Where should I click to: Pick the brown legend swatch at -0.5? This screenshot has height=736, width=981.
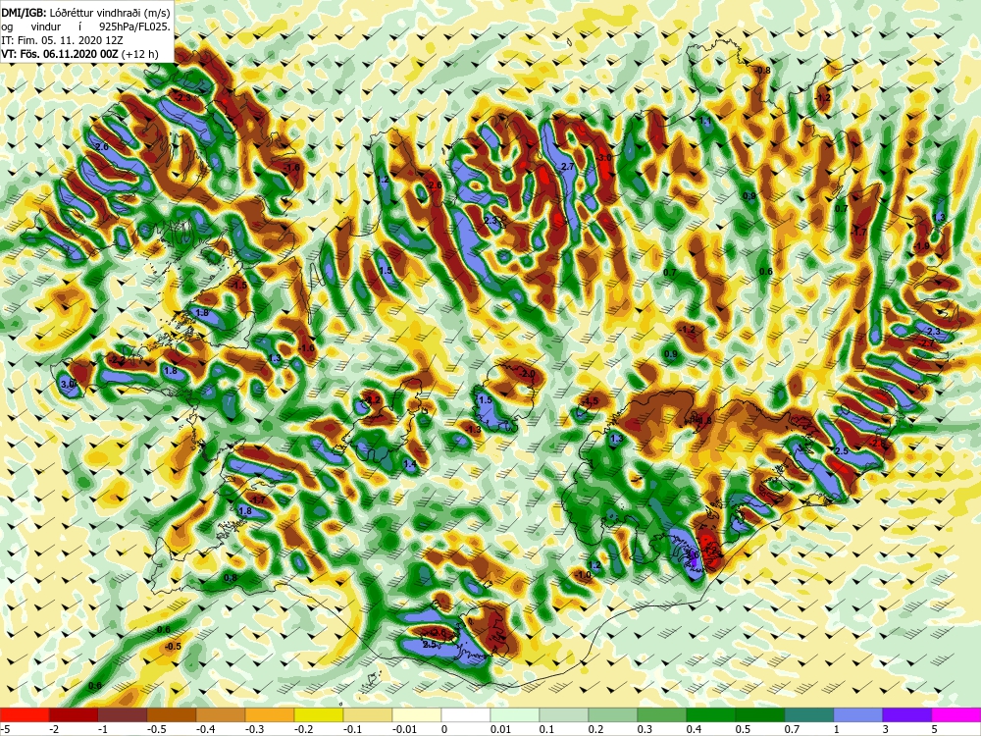[172, 714]
